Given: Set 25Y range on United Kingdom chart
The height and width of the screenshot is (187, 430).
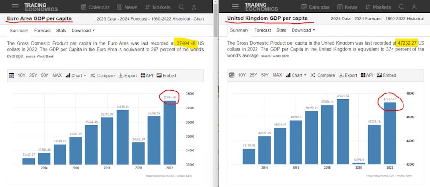Looking at the screenshot, I should tap(253, 75).
